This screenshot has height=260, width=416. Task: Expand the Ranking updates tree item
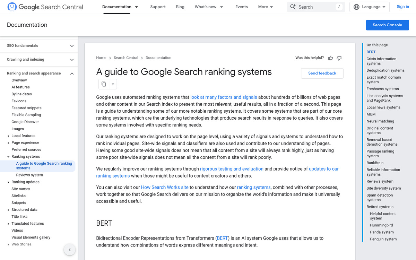tap(8, 182)
